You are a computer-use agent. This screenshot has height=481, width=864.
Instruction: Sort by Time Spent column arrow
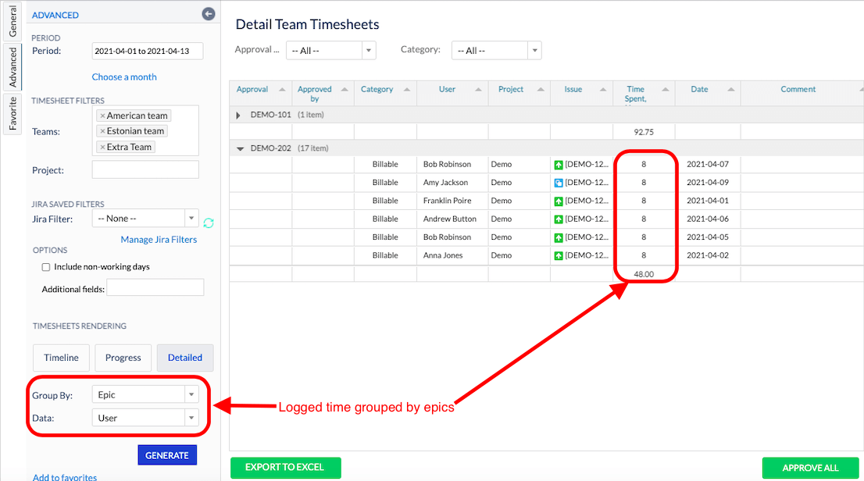[x=665, y=89]
